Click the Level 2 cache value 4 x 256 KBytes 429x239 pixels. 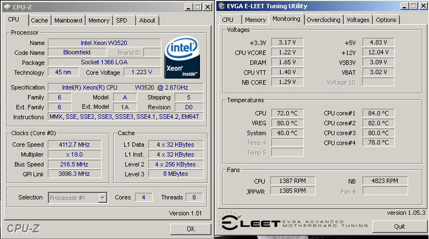(x=176, y=164)
